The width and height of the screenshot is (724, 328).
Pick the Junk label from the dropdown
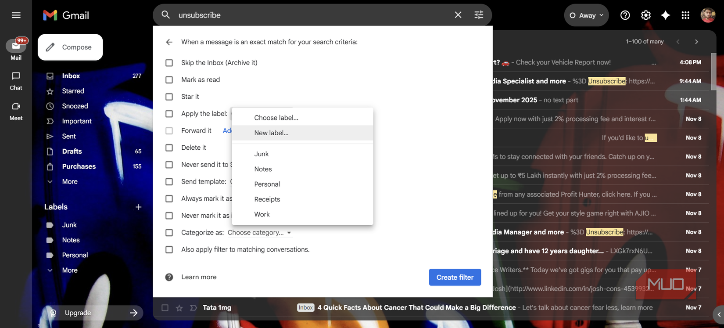point(302,154)
